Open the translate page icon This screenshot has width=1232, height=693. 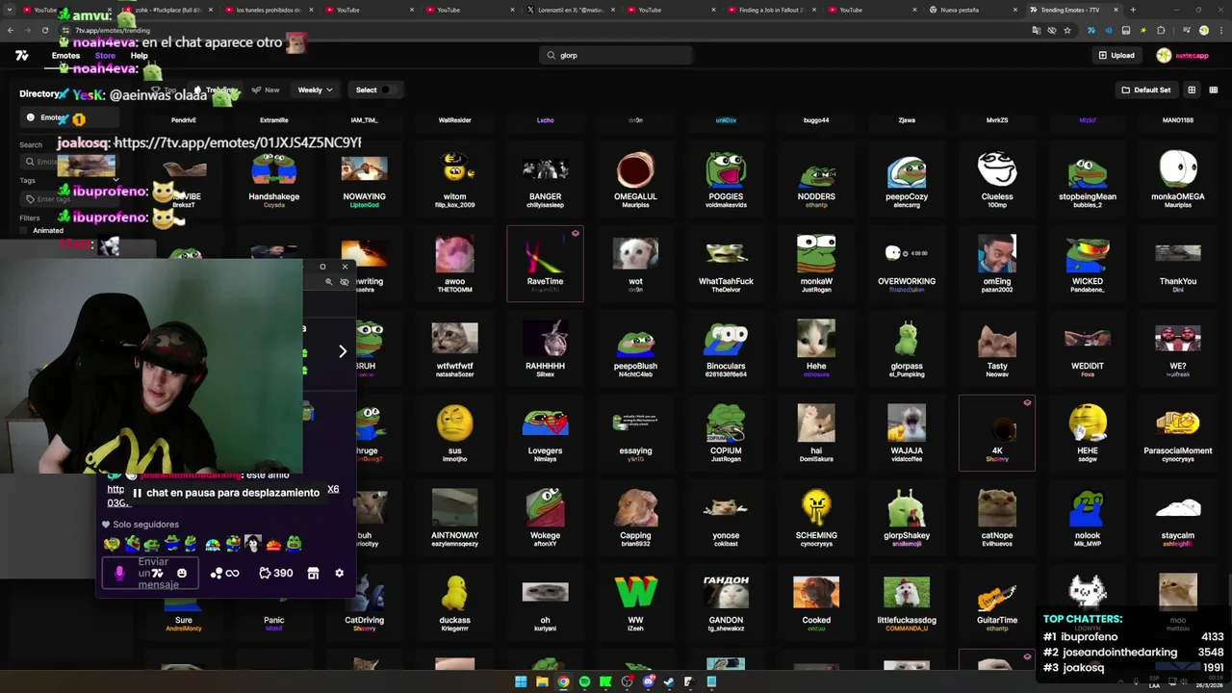(x=1036, y=31)
